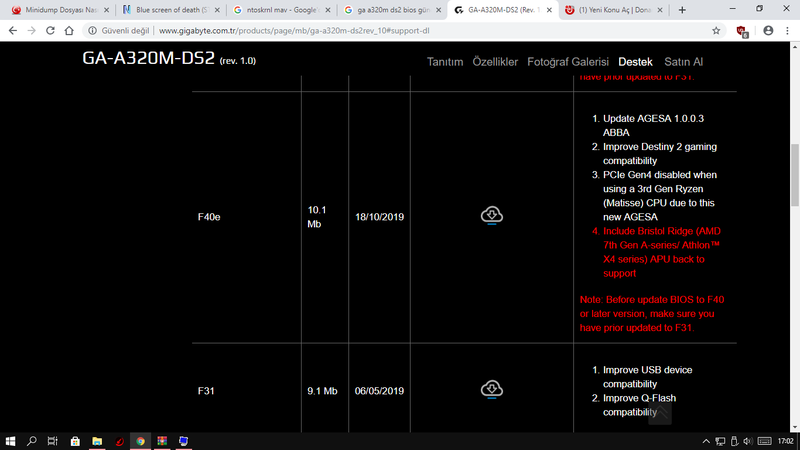Select the Destek section
Image resolution: width=800 pixels, height=450 pixels.
click(635, 62)
